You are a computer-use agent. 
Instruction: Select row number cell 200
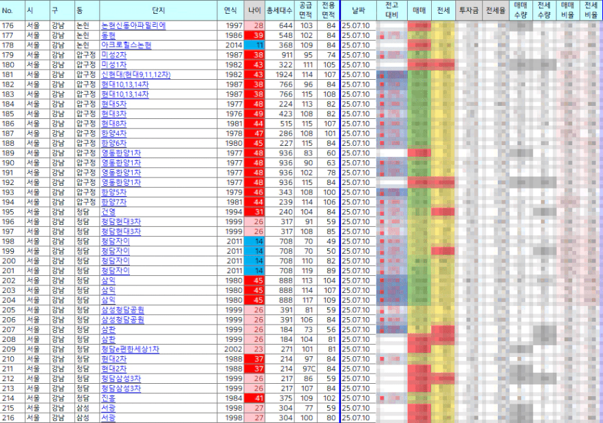coord(12,261)
